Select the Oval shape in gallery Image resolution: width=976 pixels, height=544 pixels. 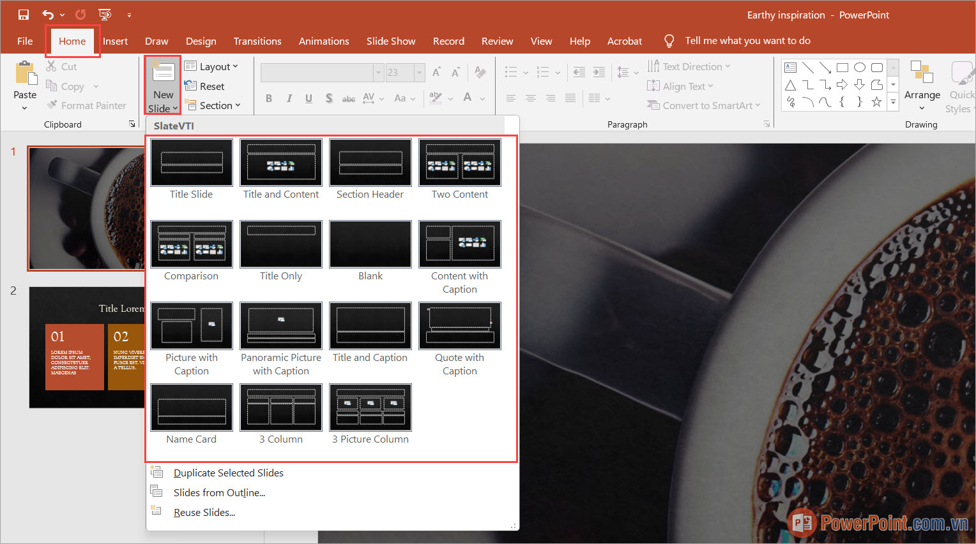[860, 68]
